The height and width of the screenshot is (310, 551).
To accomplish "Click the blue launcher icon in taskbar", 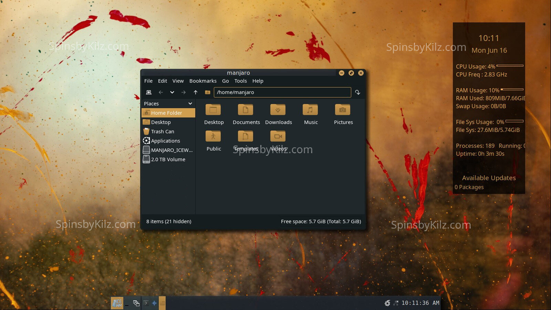I will pyautogui.click(x=154, y=303).
